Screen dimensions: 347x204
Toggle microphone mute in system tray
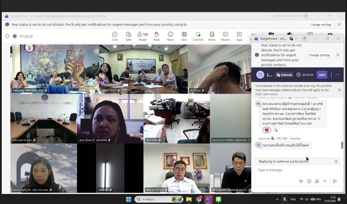coord(285,199)
